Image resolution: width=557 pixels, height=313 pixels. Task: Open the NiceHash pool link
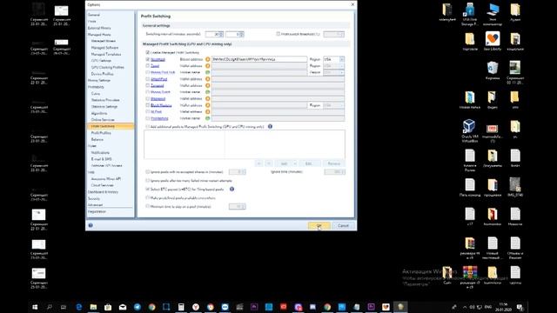pyautogui.click(x=158, y=59)
